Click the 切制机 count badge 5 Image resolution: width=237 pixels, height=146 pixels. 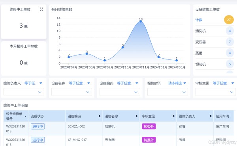(x=230, y=64)
